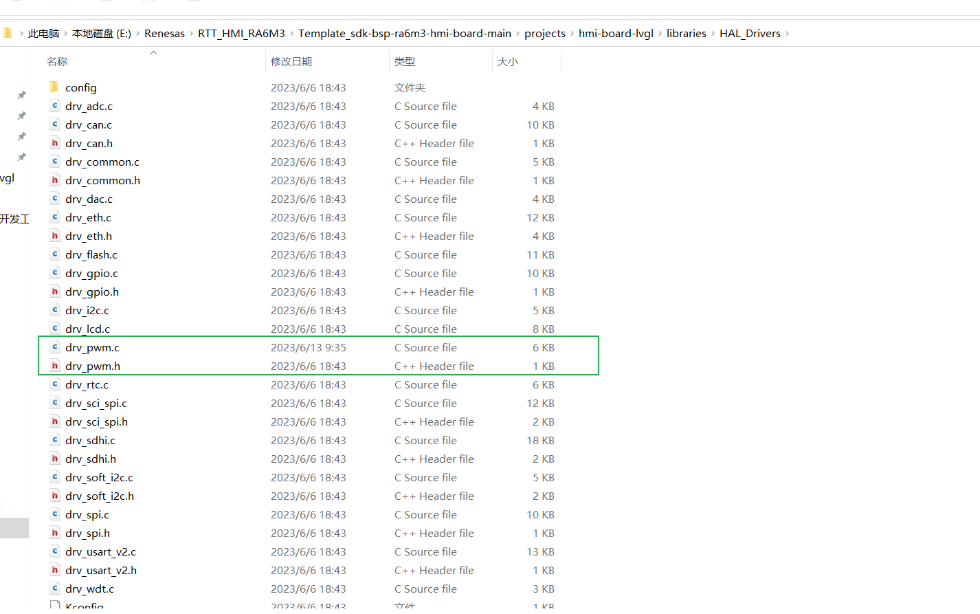
Task: Go to hmi-board-lvgl breadcrumb folder
Action: point(616,34)
